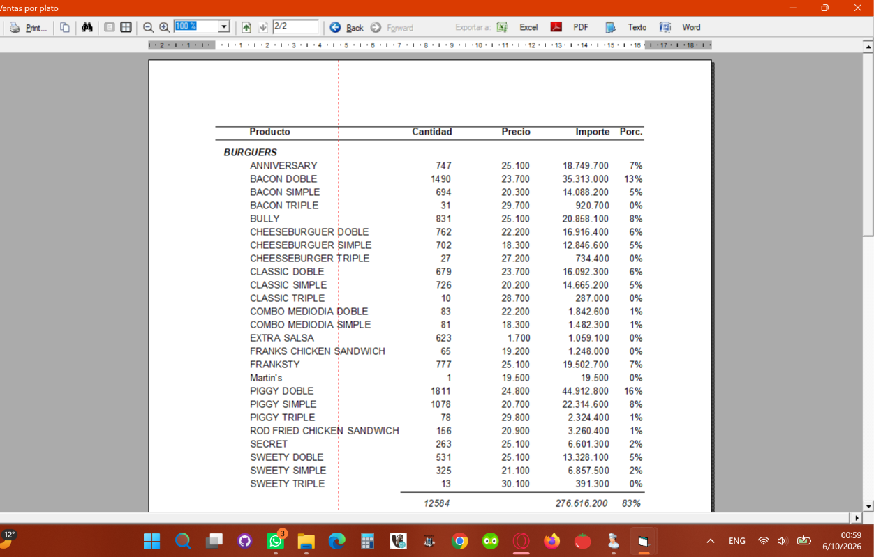The image size is (874, 557).
Task: Click the BACON DOBLE product name
Action: pos(283,179)
